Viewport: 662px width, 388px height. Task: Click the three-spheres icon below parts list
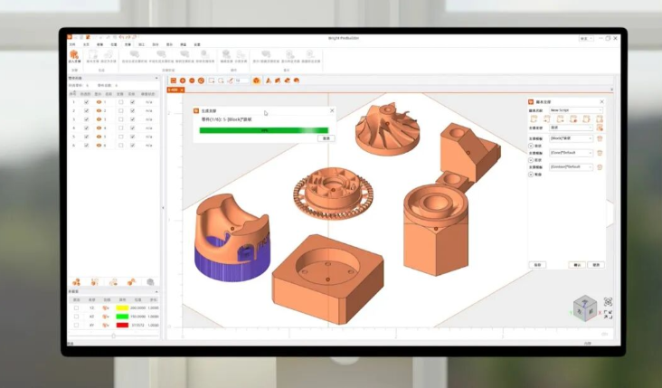click(76, 282)
